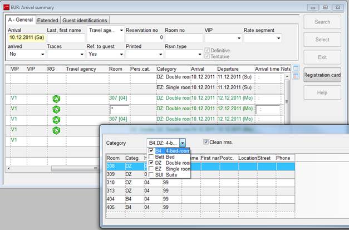Screen dimensions: 349x230
Task: Click the Categ. column header in room list
Action: 134,158
